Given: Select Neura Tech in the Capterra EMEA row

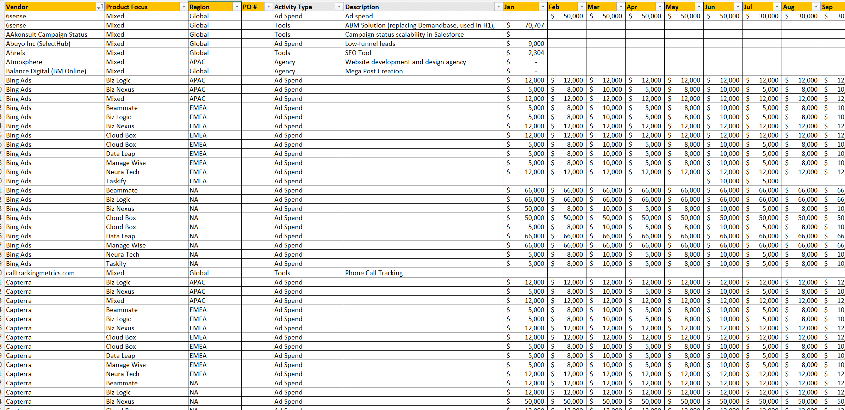Looking at the screenshot, I should point(147,374).
